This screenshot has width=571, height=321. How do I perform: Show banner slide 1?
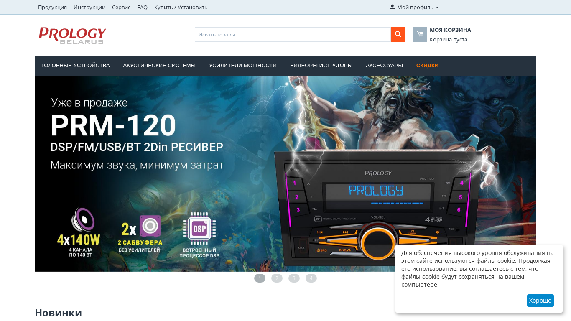click(260, 278)
